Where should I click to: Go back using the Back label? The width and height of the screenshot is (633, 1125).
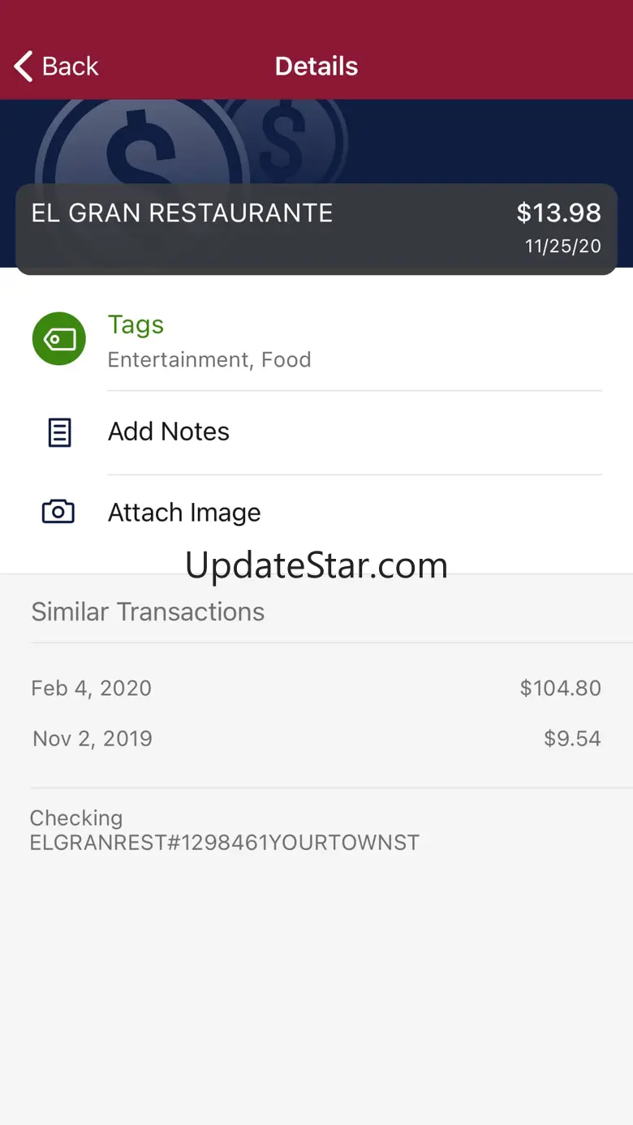[71, 67]
